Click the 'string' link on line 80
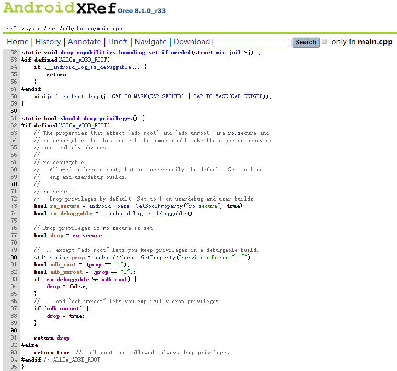397x371 pixels. [59, 257]
